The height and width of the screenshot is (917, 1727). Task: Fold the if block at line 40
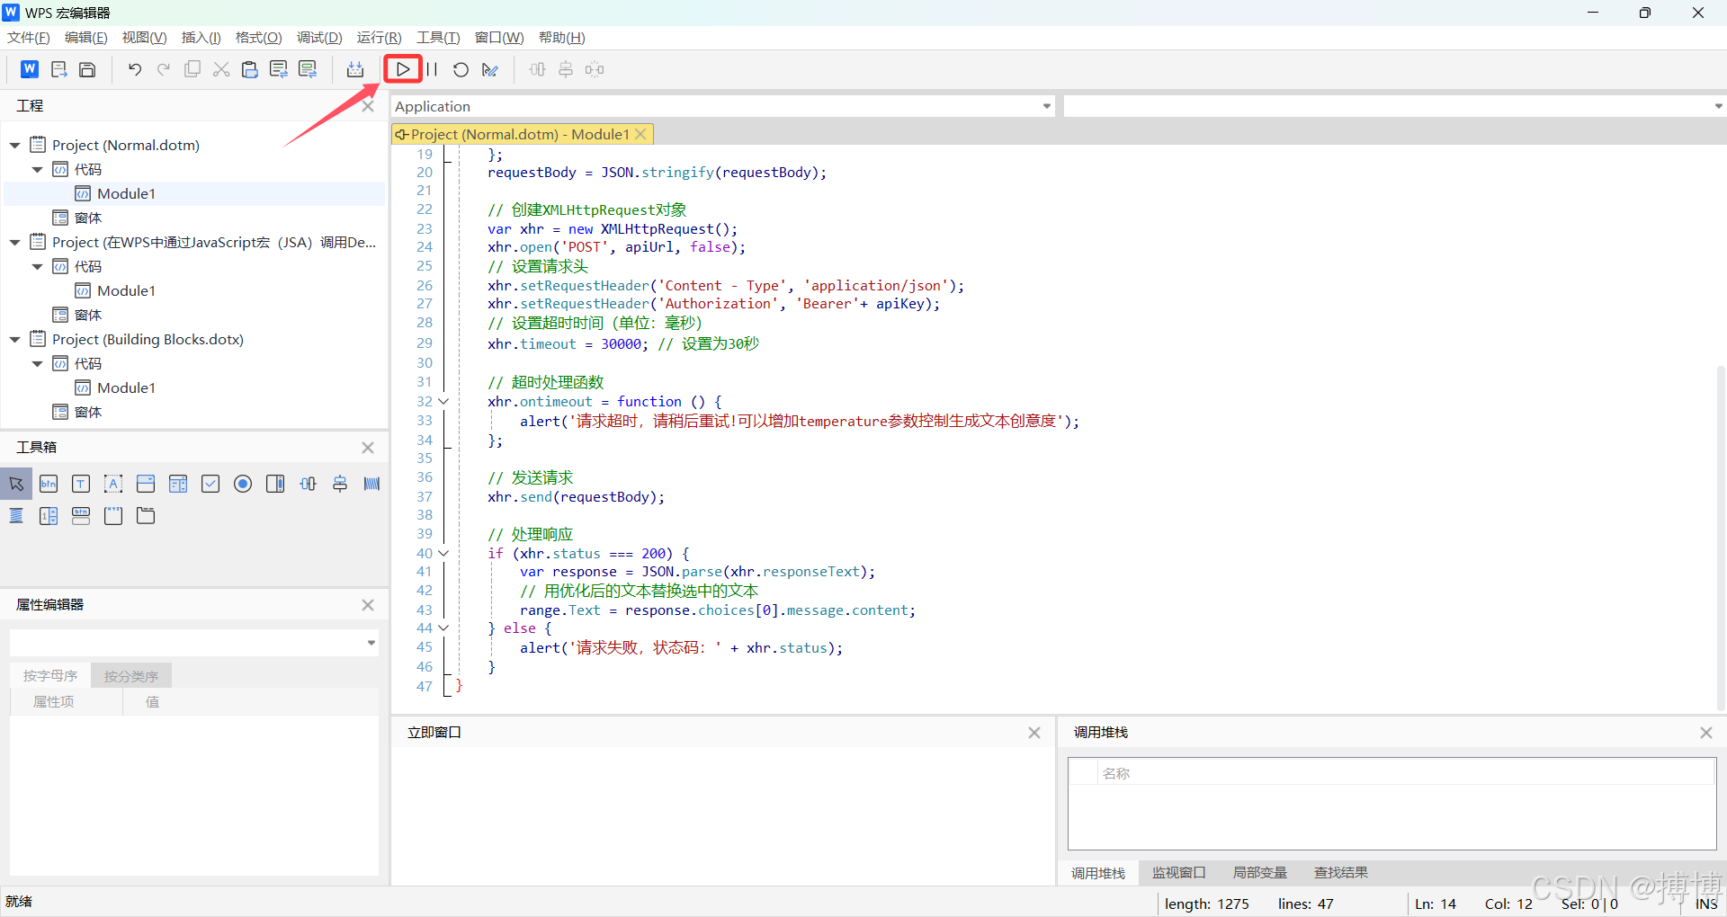tap(443, 554)
